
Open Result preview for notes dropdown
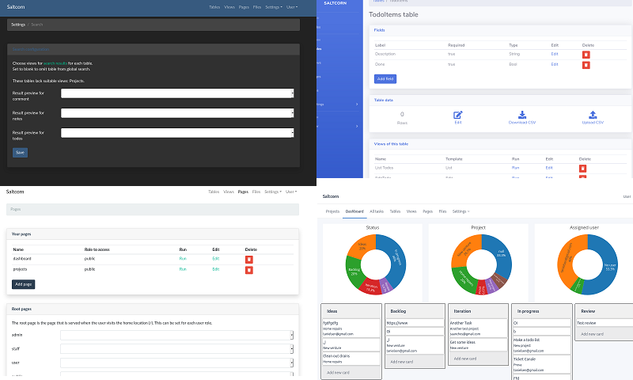pos(177,112)
